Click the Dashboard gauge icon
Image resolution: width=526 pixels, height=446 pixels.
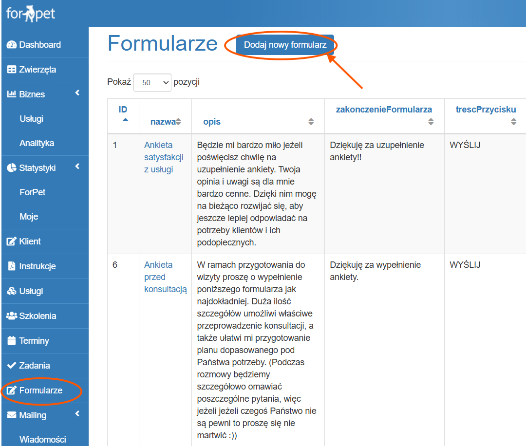[x=11, y=45]
